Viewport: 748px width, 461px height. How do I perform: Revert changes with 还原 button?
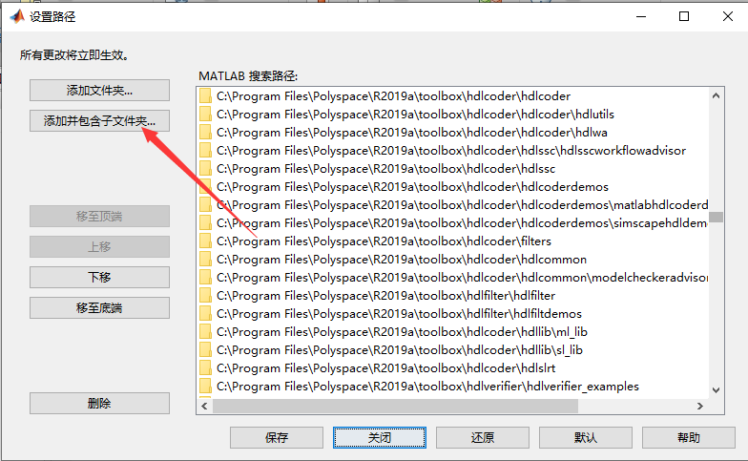click(x=483, y=437)
